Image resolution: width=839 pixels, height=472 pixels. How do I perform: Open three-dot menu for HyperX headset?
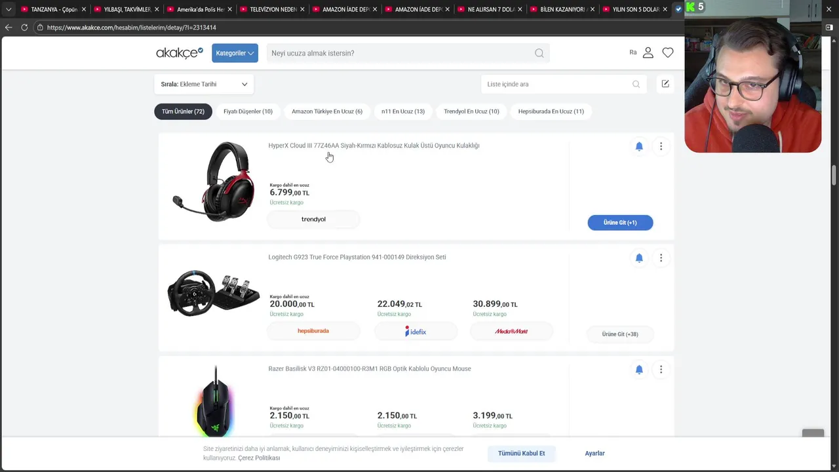click(x=661, y=146)
